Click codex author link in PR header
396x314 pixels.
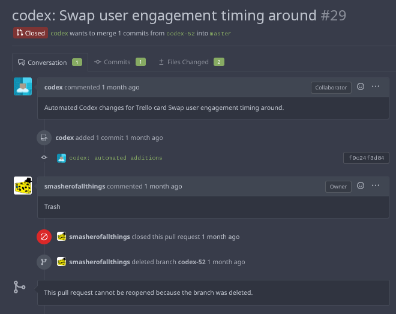coord(59,34)
